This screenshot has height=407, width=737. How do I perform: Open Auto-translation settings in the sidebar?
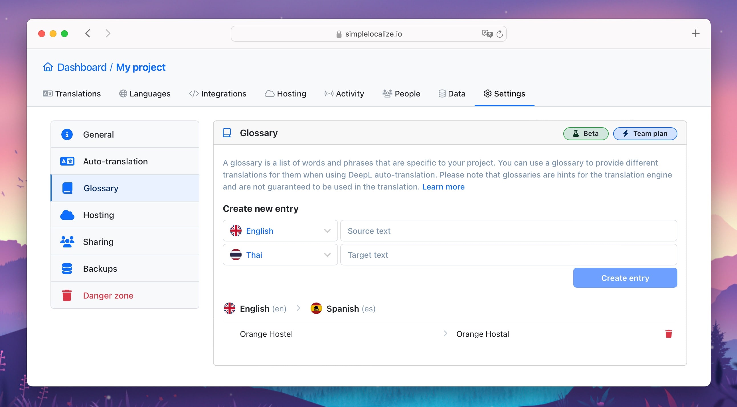(125, 162)
